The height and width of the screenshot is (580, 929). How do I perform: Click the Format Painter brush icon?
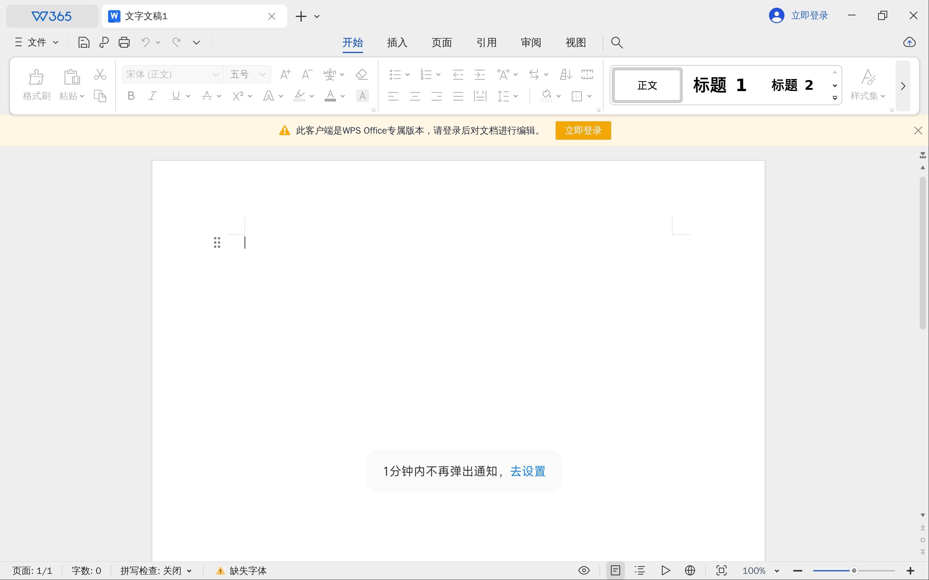pos(36,77)
